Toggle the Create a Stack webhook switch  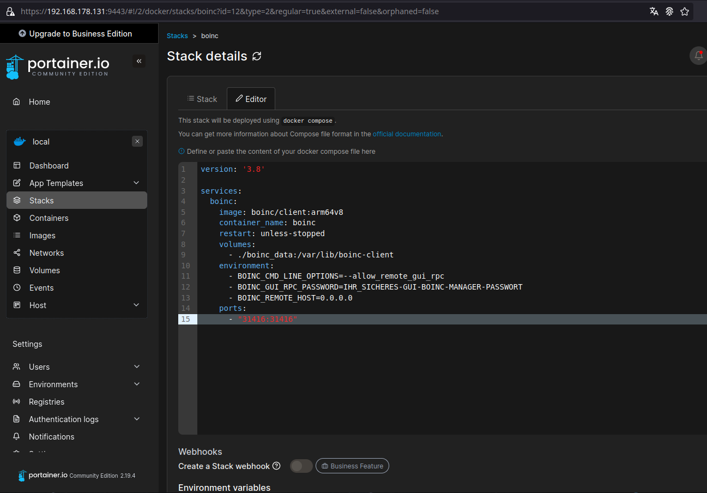pyautogui.click(x=301, y=466)
